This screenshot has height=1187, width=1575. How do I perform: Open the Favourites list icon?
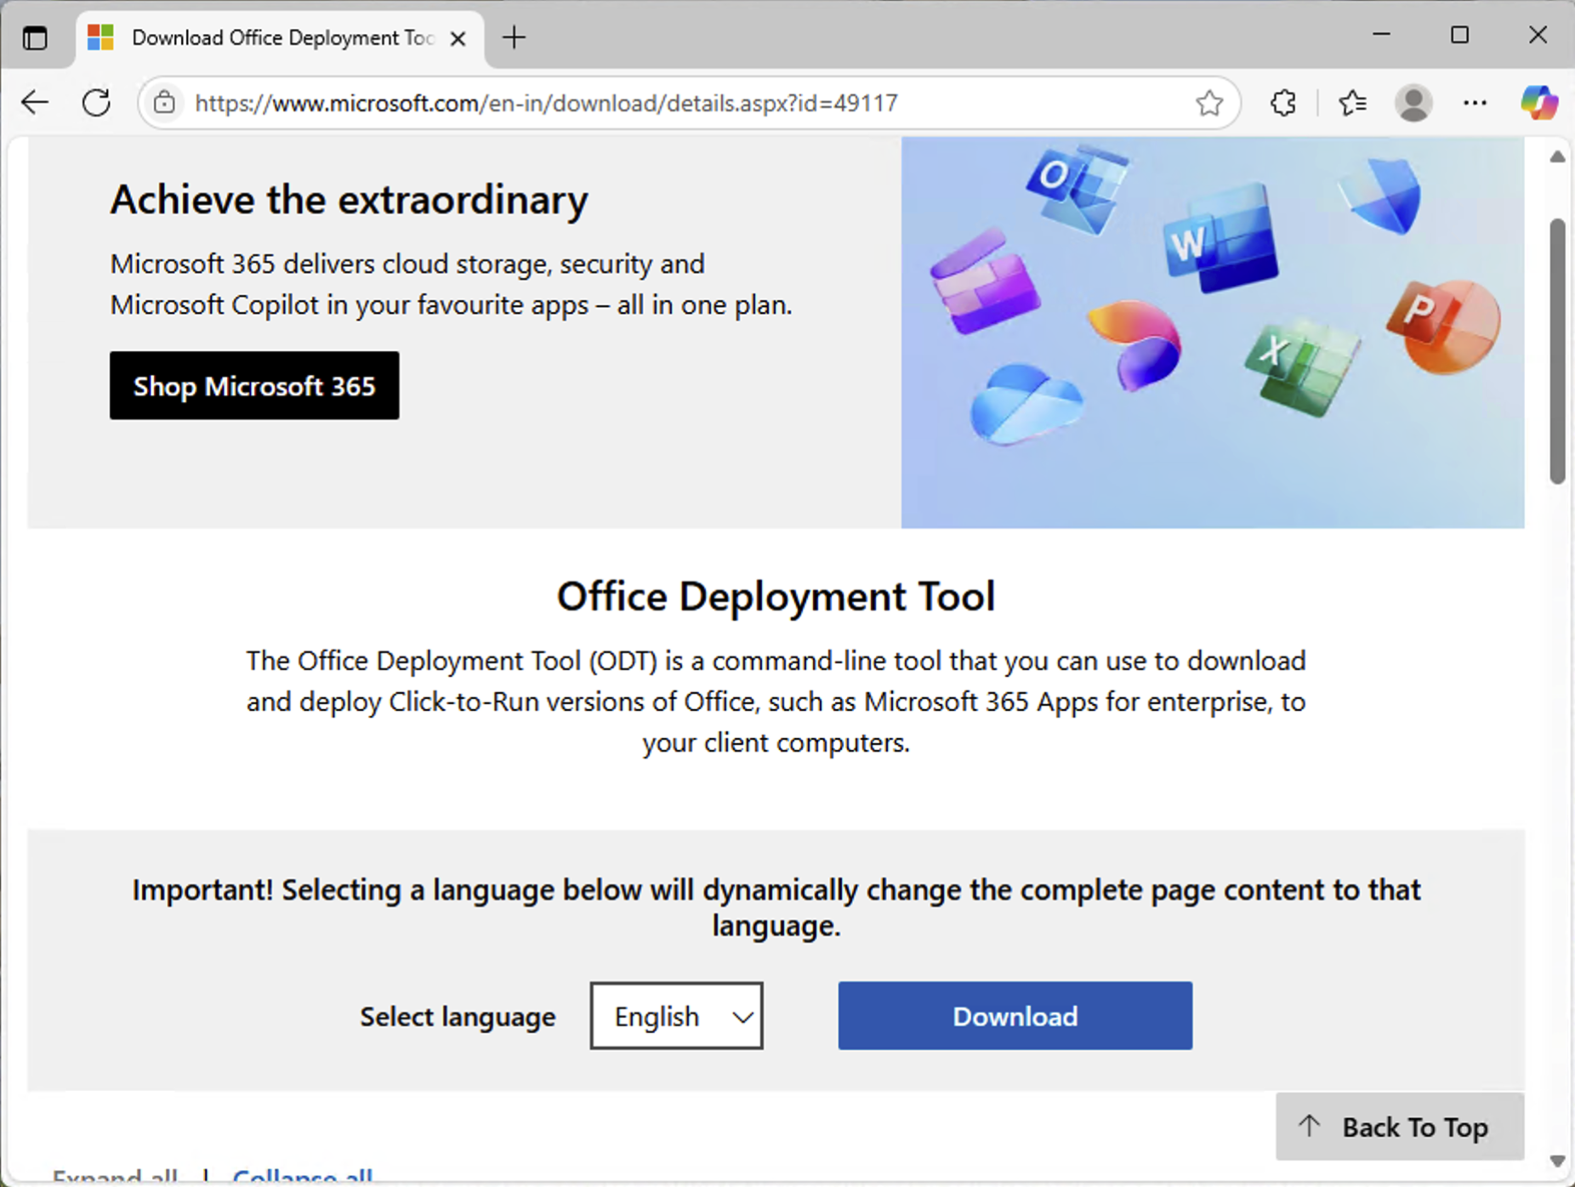click(1352, 103)
